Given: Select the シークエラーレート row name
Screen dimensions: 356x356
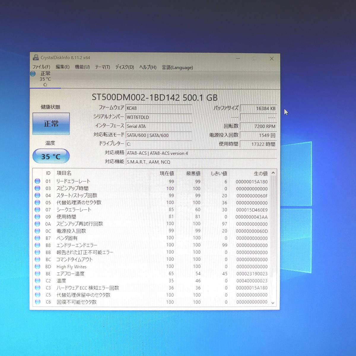Looking at the screenshot, I should pyautogui.click(x=74, y=210).
